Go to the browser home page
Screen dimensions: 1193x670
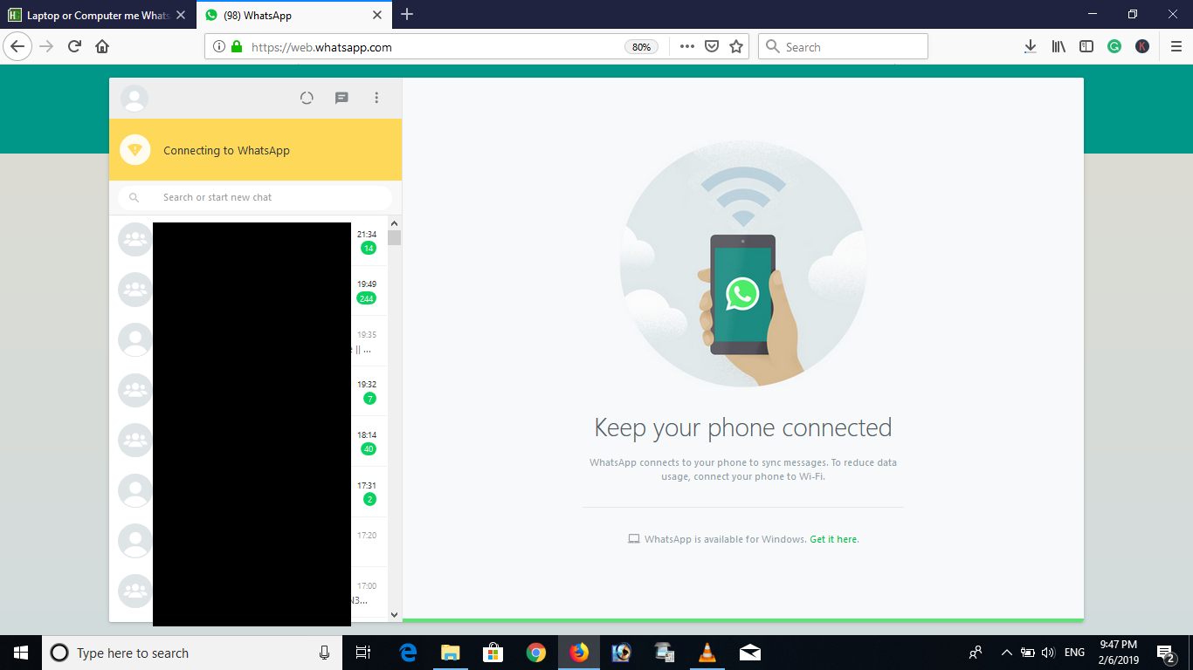(x=102, y=46)
